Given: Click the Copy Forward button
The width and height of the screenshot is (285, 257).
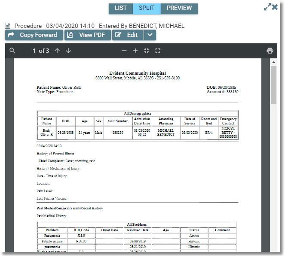Looking at the screenshot, I should point(34,35).
